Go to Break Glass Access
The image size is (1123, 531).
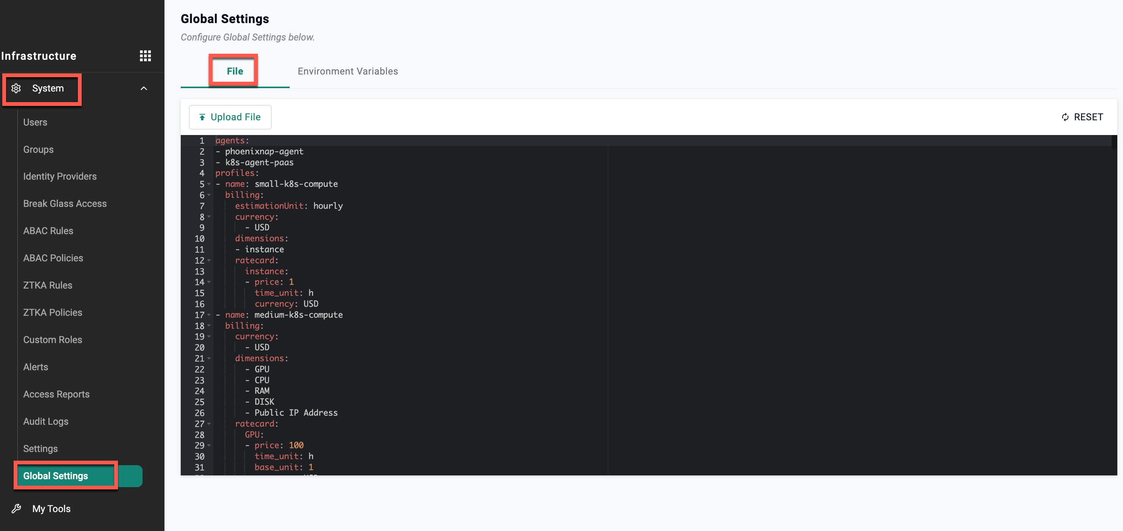pyautogui.click(x=65, y=203)
